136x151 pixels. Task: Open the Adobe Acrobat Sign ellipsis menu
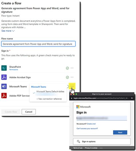[72, 77]
